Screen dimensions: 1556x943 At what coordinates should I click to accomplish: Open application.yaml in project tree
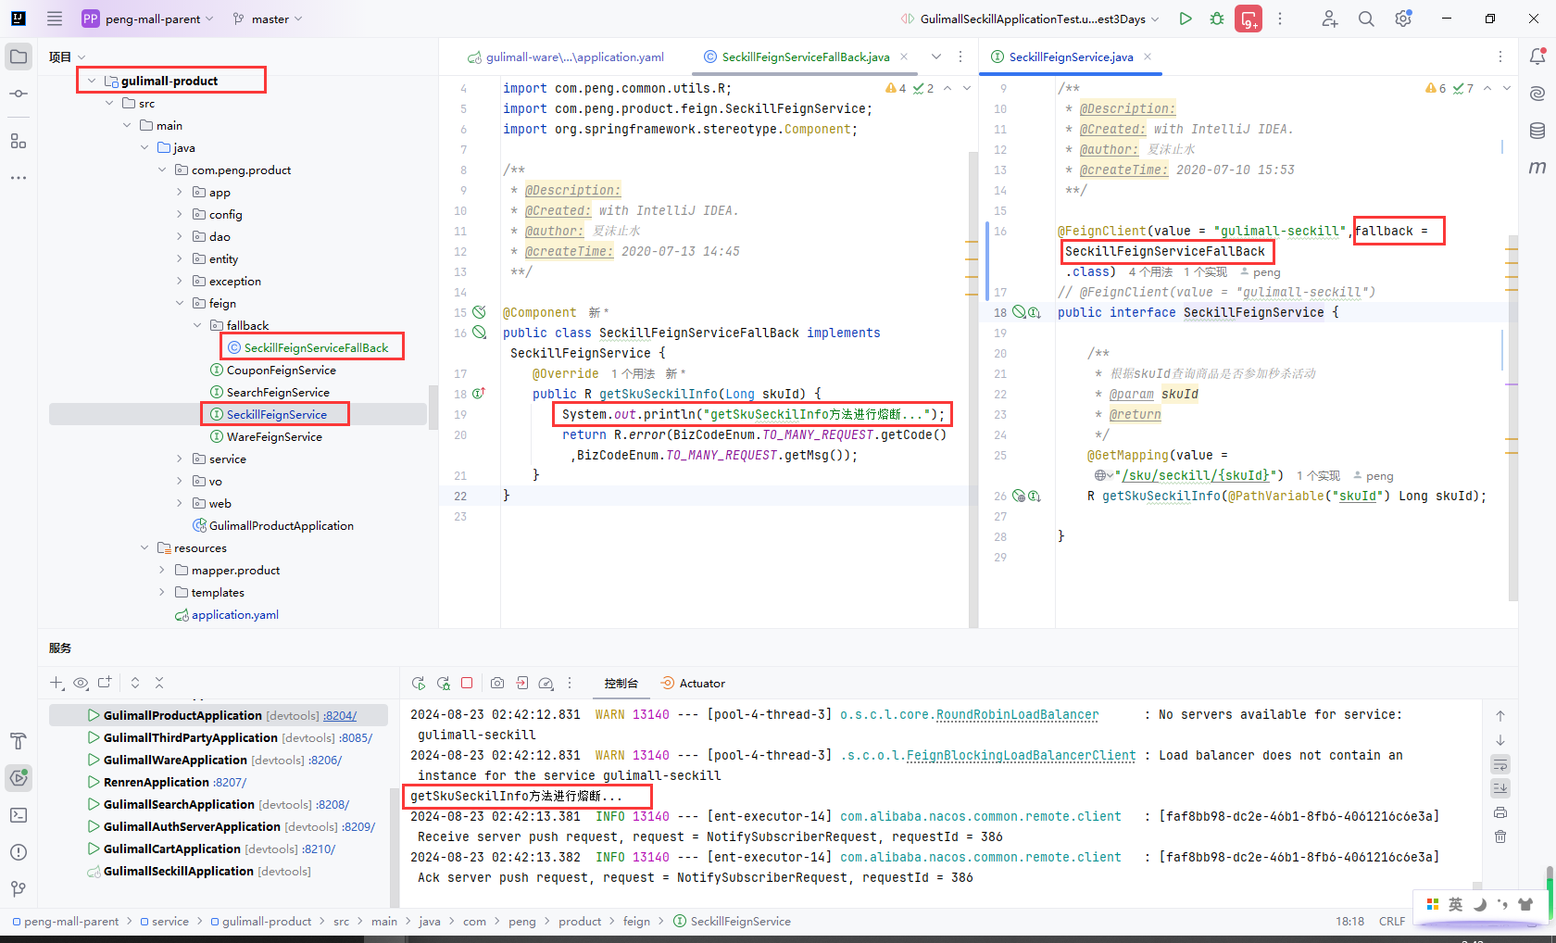click(235, 614)
